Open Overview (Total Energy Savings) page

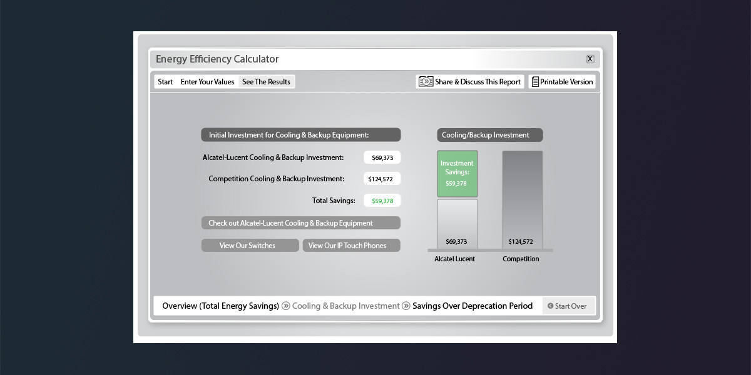click(220, 306)
